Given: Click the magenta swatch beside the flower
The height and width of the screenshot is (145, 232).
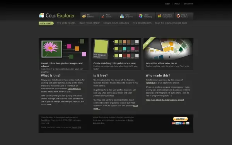Looking at the screenshot, I should click(x=69, y=46).
